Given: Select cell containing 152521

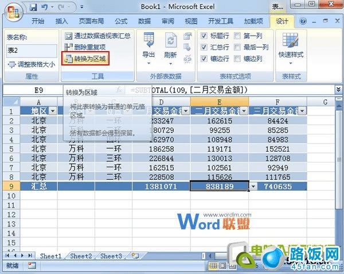Looking at the screenshot, I should (x=277, y=149).
